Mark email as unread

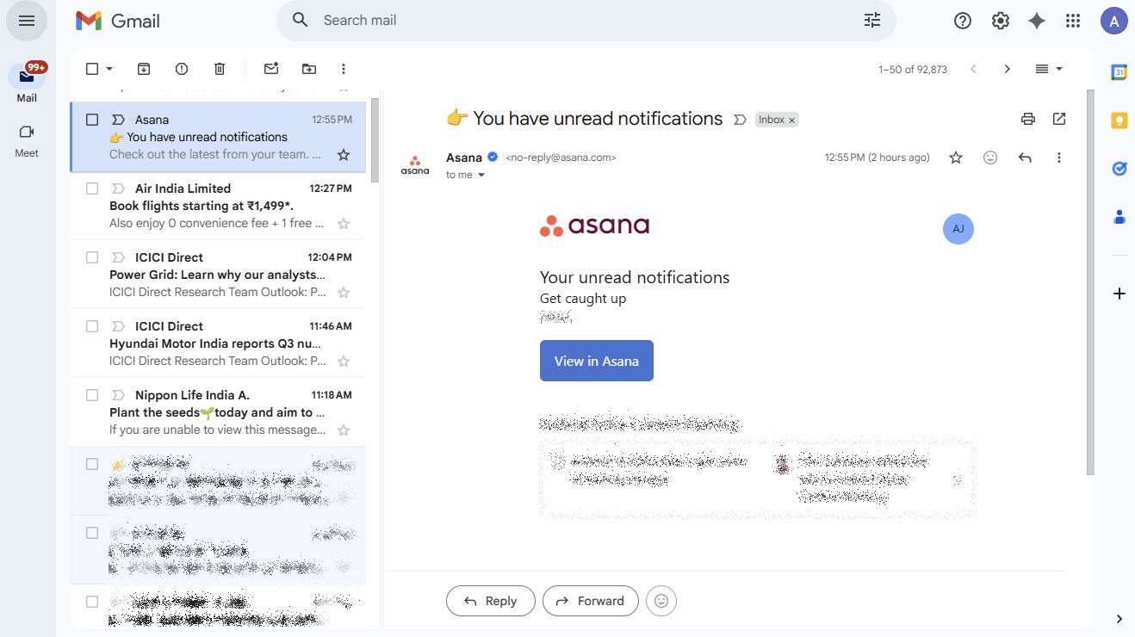point(271,69)
